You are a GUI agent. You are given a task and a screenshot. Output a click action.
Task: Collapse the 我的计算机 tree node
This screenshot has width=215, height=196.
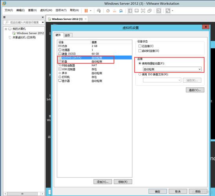click(x=6, y=29)
